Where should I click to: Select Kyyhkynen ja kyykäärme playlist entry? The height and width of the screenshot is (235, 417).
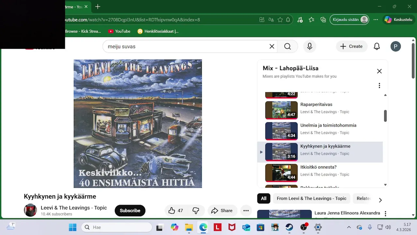tap(320, 152)
